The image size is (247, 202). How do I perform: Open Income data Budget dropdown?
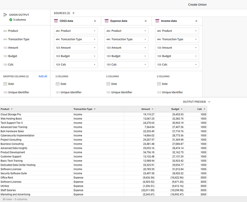pos(177,56)
